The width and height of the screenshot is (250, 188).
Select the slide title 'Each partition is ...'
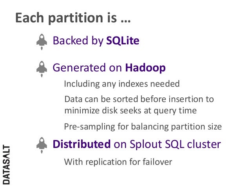(73, 18)
